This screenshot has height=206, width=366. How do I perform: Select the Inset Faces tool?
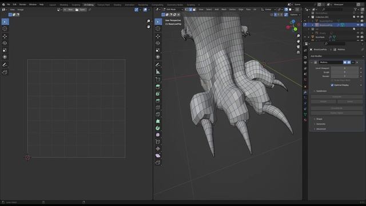(x=158, y=94)
